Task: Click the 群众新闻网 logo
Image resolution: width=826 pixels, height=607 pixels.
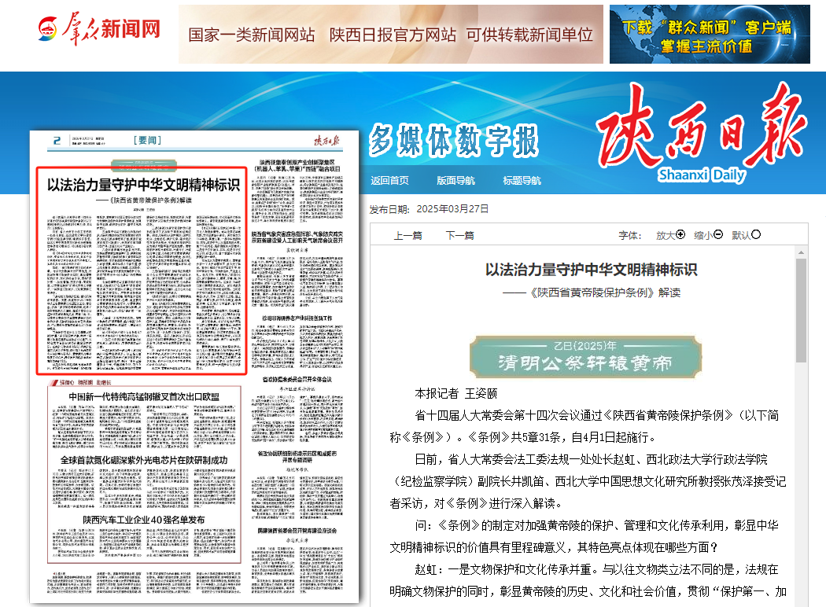Action: tap(99, 29)
